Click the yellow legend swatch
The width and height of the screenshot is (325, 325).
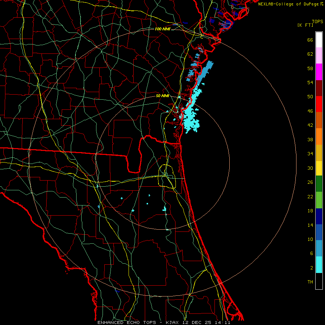point(319,168)
